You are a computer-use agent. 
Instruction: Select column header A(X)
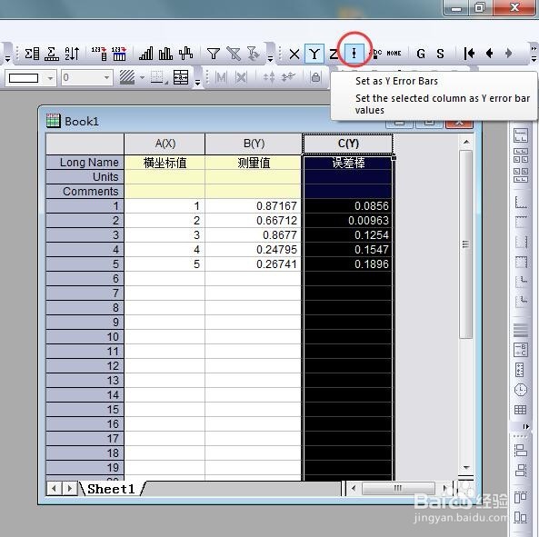[x=165, y=144]
